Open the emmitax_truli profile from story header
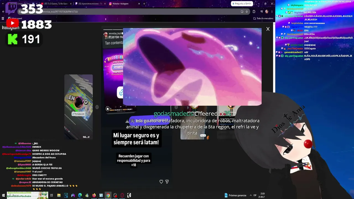The image size is (354, 199). [115, 33]
